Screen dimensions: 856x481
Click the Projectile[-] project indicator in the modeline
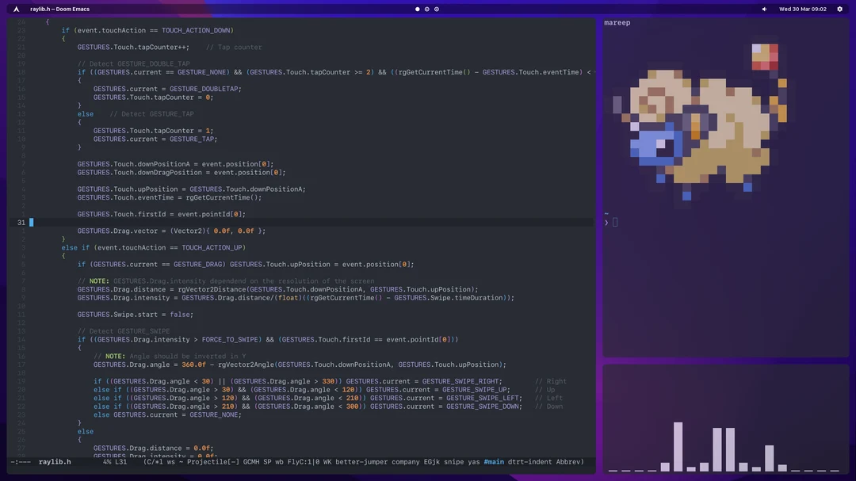[215, 462]
